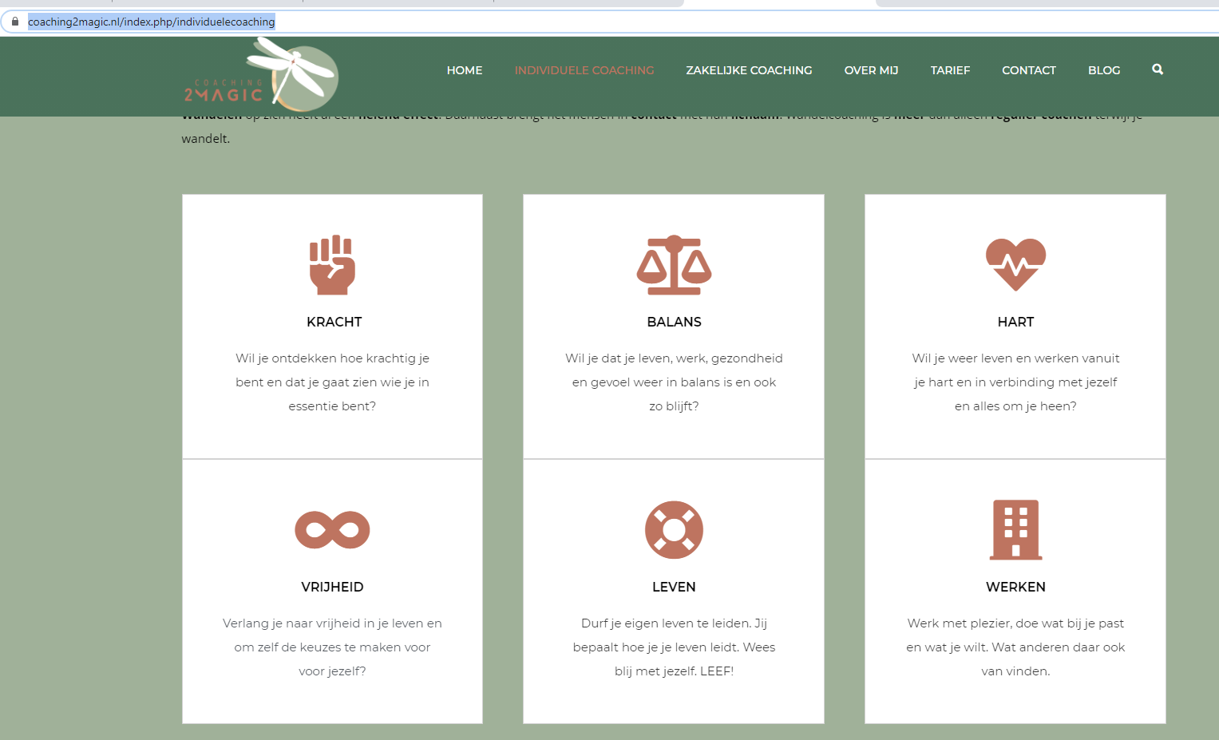Click the text 'Verlang je naar vrijheid in je leven en'
The image size is (1219, 740).
click(332, 623)
